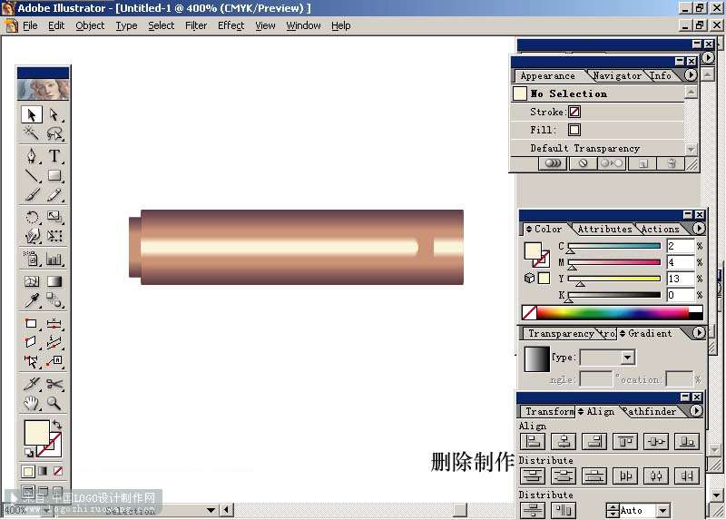Image resolution: width=726 pixels, height=520 pixels.
Task: Open the Color panel flyout menu
Action: pyautogui.click(x=699, y=229)
